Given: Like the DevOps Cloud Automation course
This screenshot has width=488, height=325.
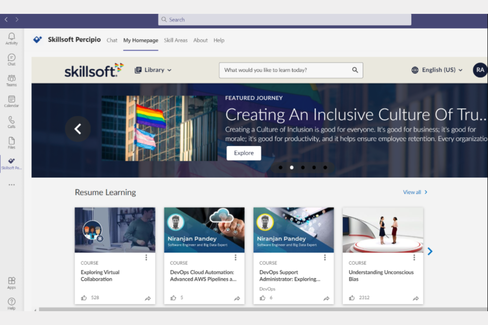Looking at the screenshot, I should (x=173, y=298).
